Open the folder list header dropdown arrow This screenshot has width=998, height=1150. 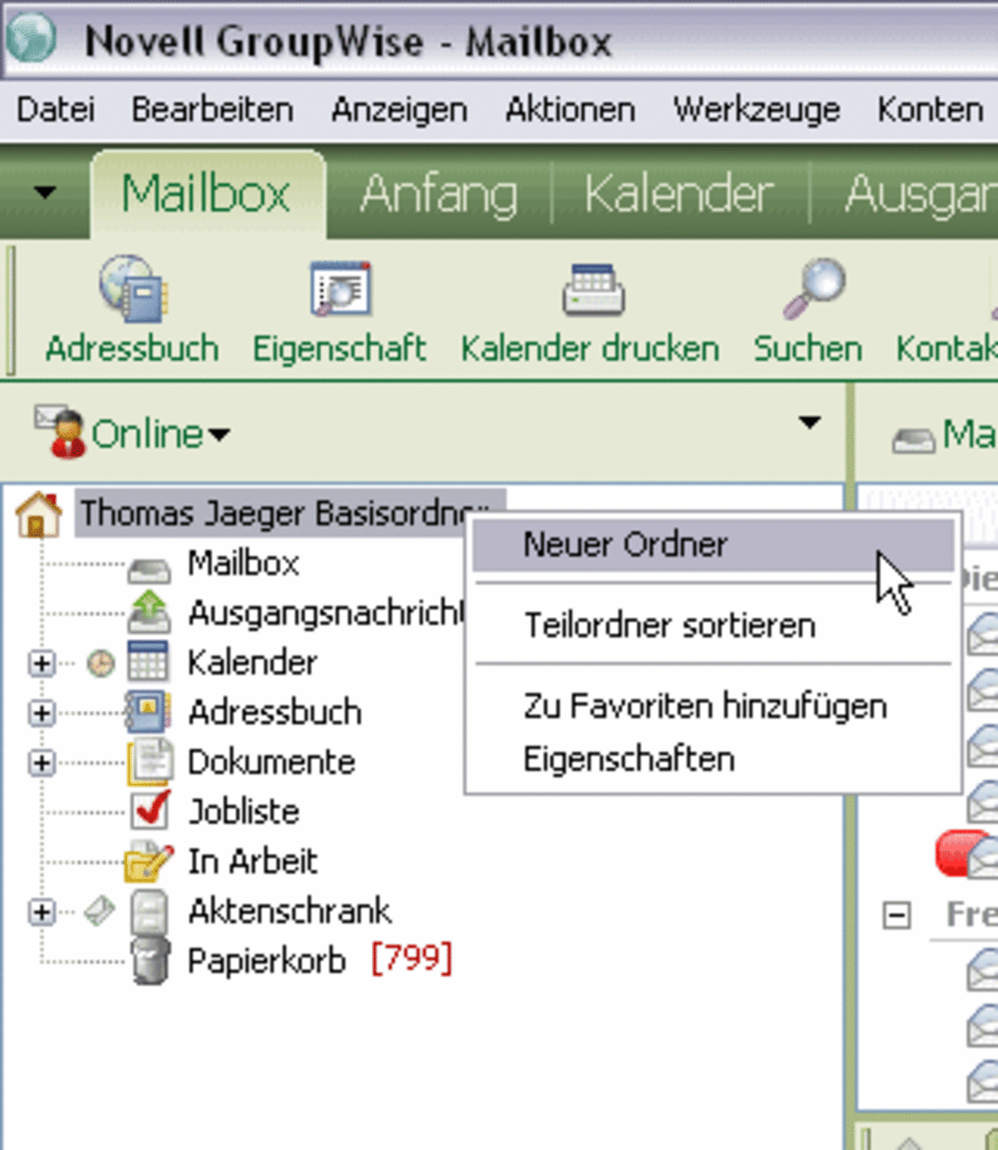coord(809,422)
